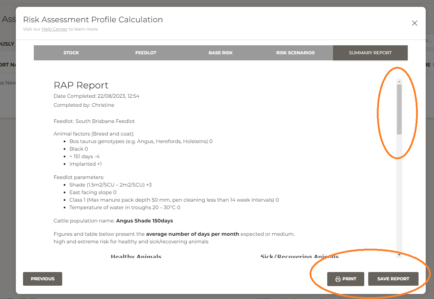
Task: Click the 'Angus Shade 150days' population name
Action: tap(145, 221)
